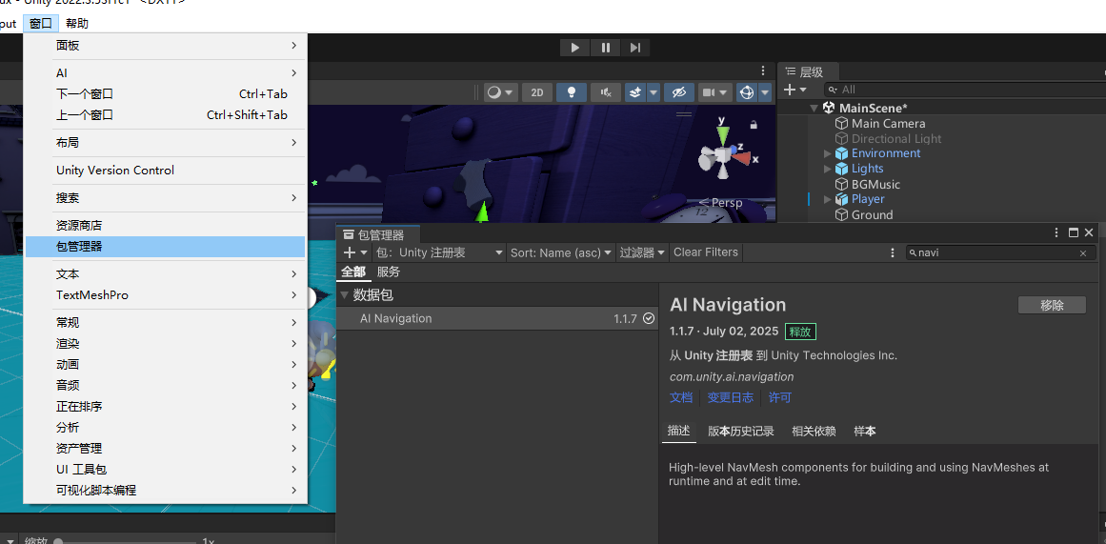Click the lock icon near orientation gizmo
Viewport: 1106px width, 544px height.
tap(754, 125)
